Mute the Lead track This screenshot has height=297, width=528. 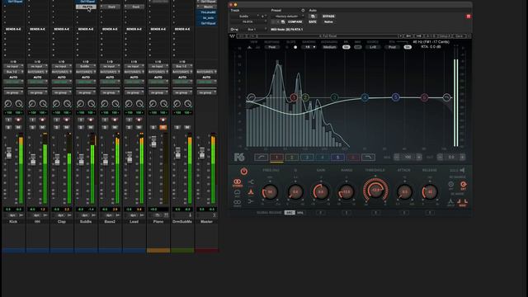click(x=139, y=127)
